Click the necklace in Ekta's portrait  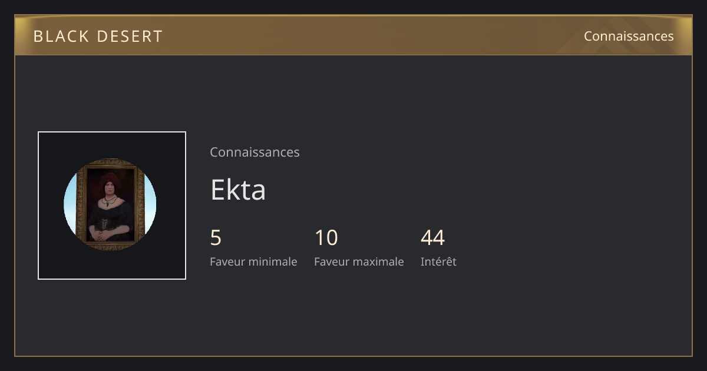108,201
